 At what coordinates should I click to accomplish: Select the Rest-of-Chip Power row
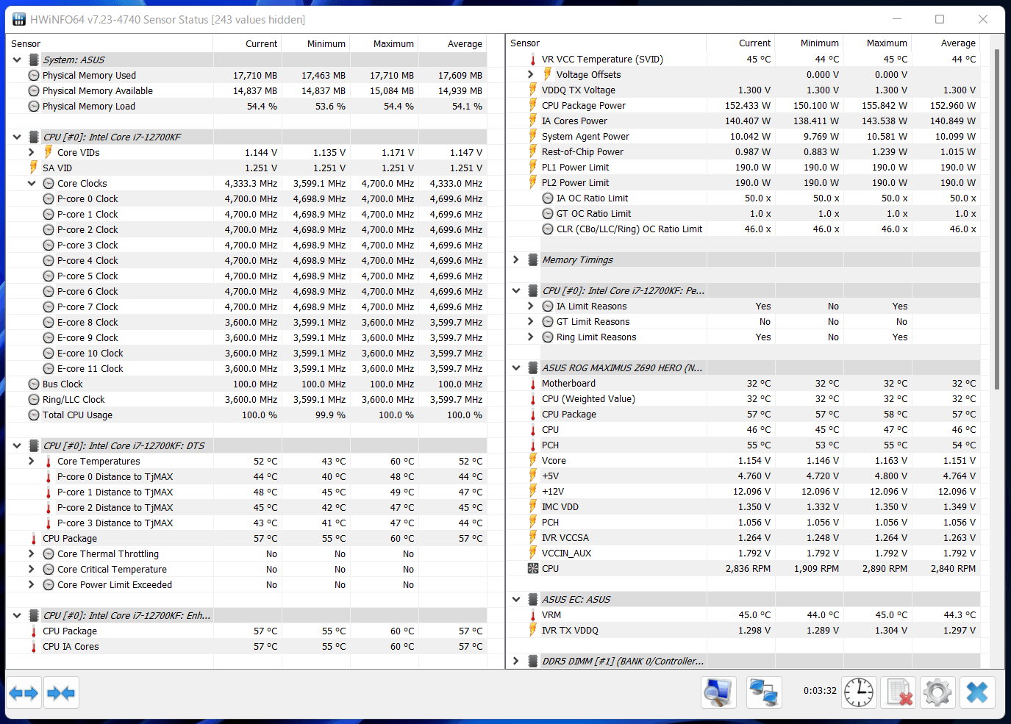[743, 152]
